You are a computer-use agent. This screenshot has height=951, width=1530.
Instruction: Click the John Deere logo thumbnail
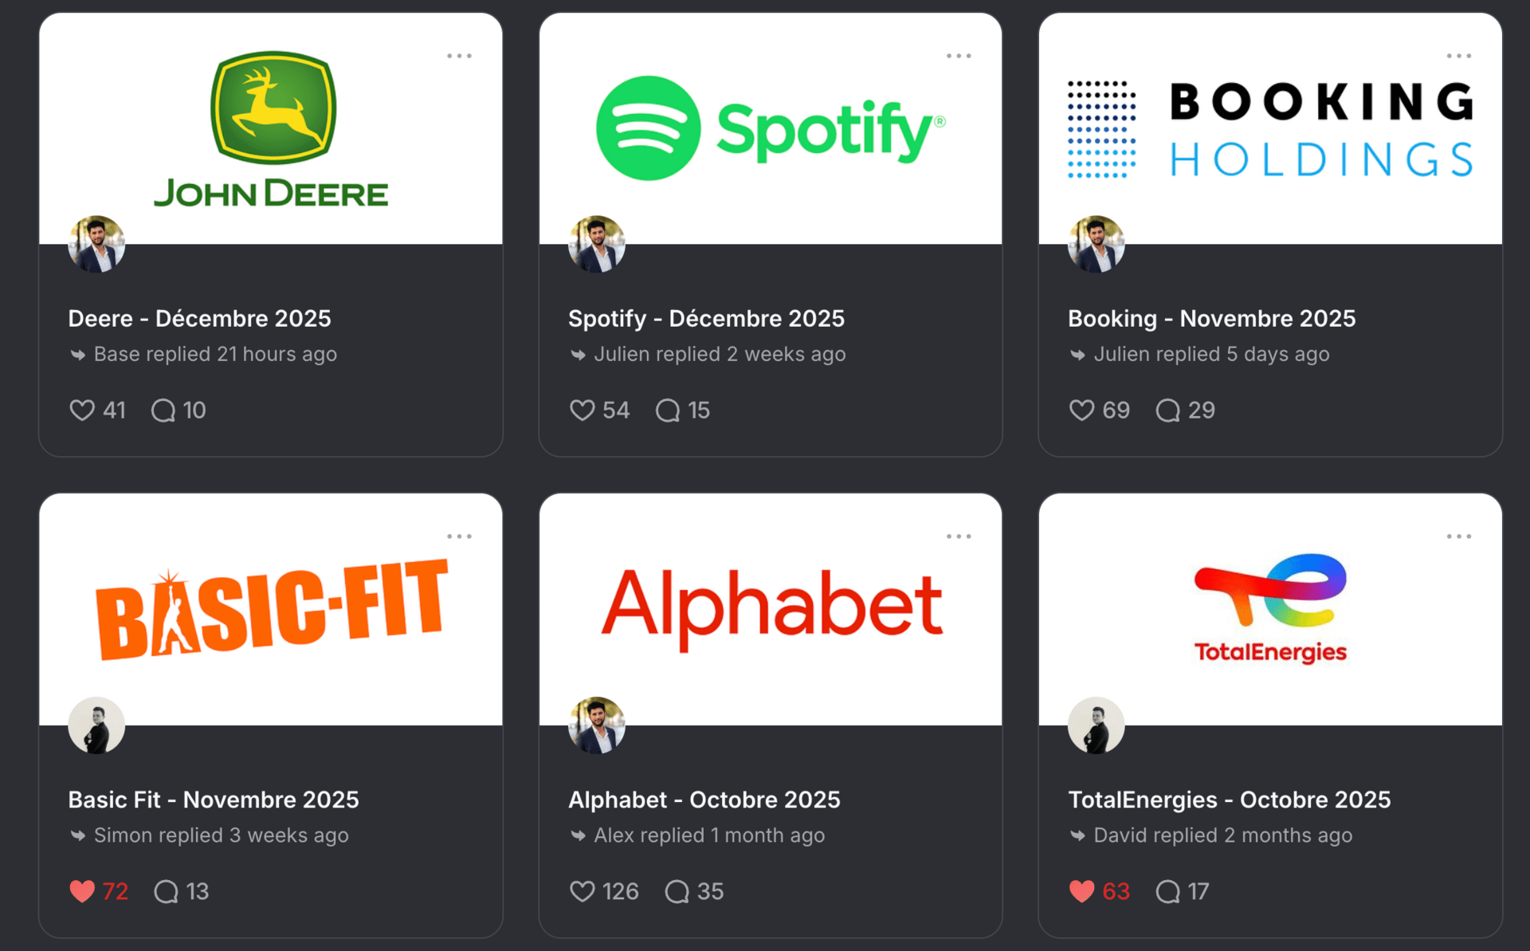pos(271,128)
